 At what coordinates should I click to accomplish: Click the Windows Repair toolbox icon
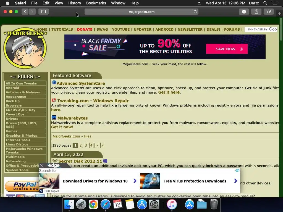pyautogui.click(x=54, y=100)
